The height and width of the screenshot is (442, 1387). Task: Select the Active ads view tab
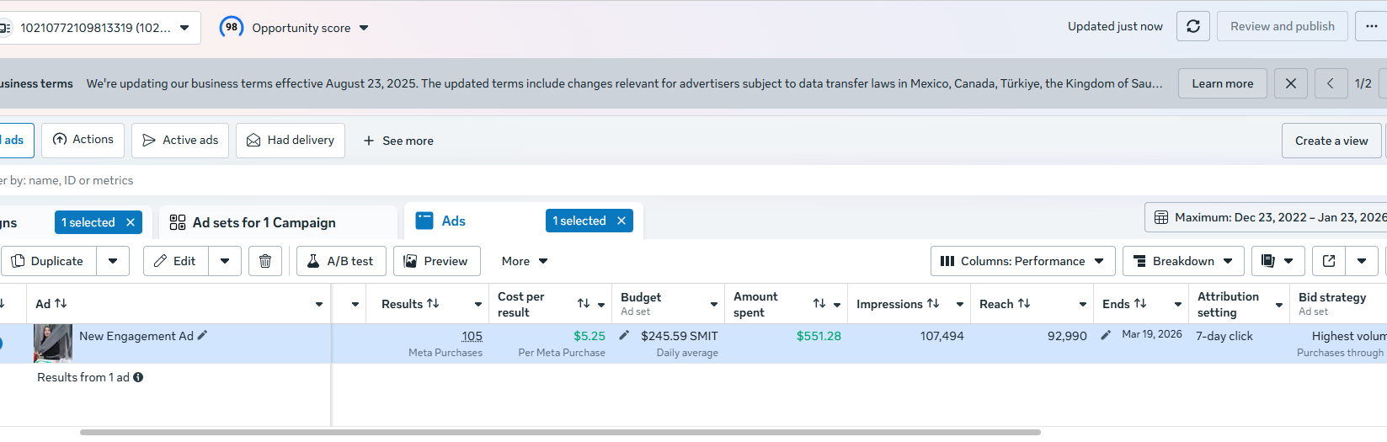180,140
